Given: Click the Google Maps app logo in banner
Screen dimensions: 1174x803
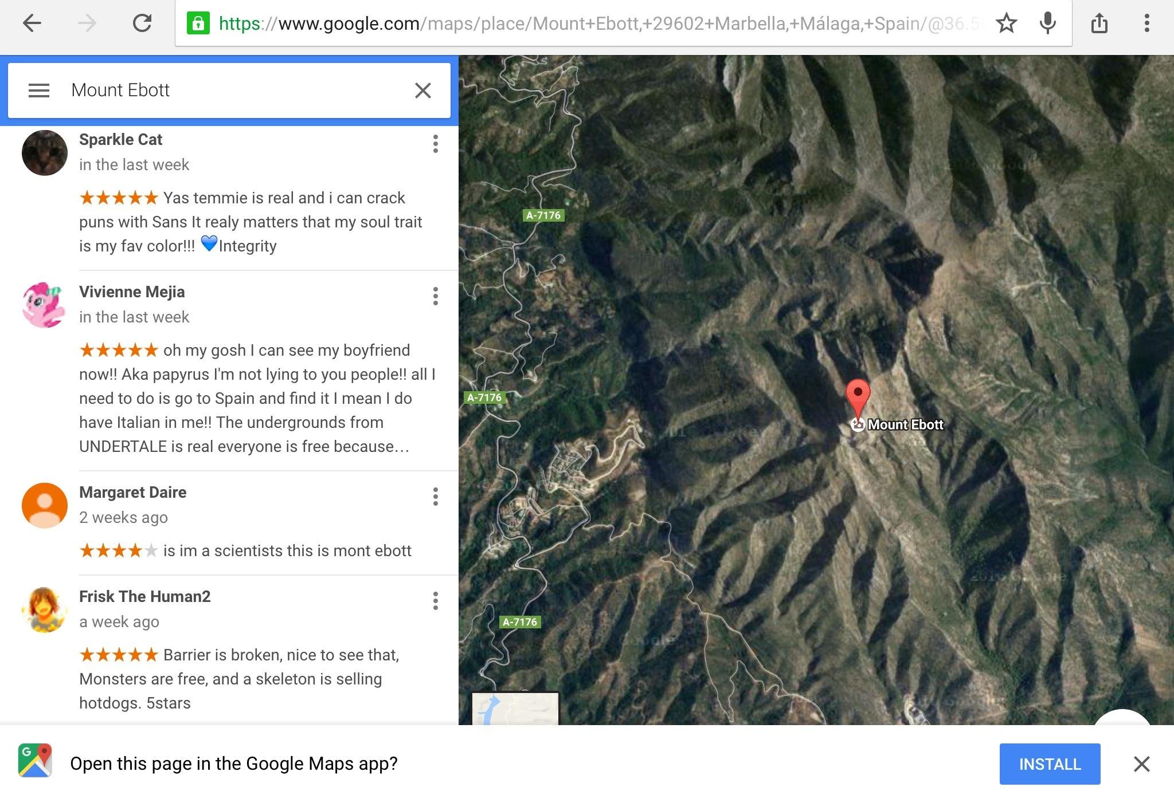Looking at the screenshot, I should click(35, 760).
